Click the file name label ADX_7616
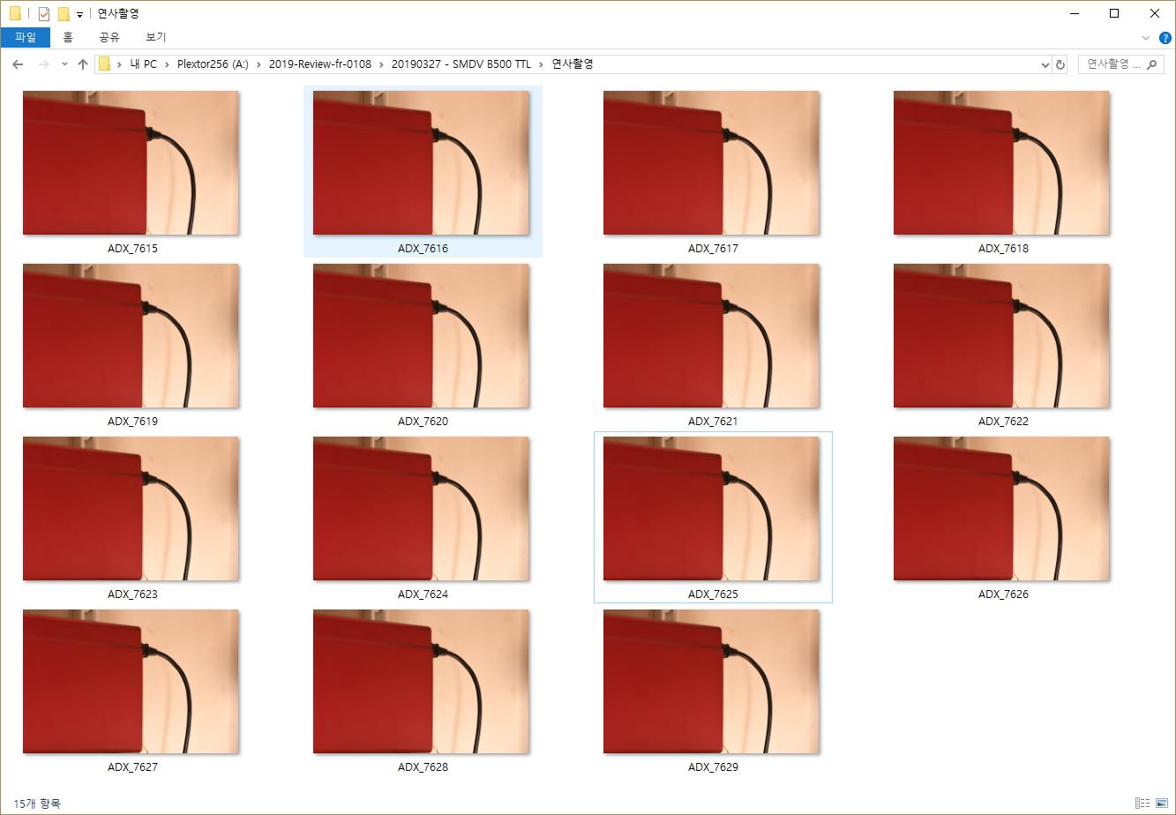 click(423, 249)
